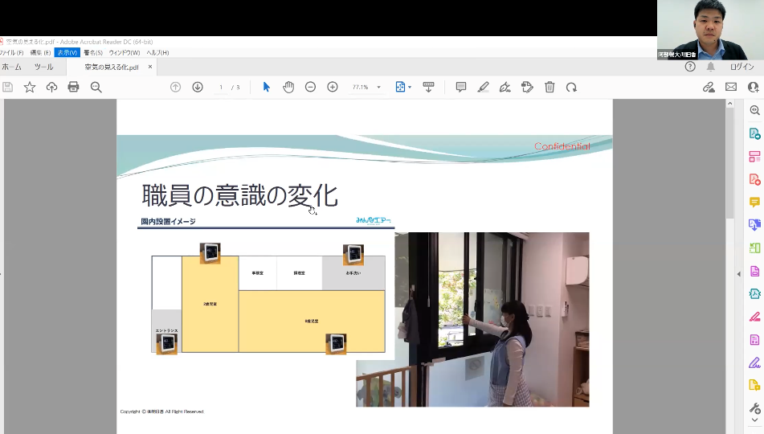The width and height of the screenshot is (764, 434).
Task: Expand the fit page dropdown arrow
Action: point(410,88)
